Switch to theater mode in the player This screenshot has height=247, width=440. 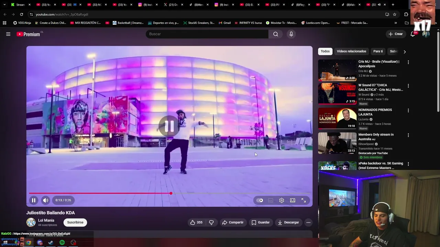pyautogui.click(x=293, y=200)
